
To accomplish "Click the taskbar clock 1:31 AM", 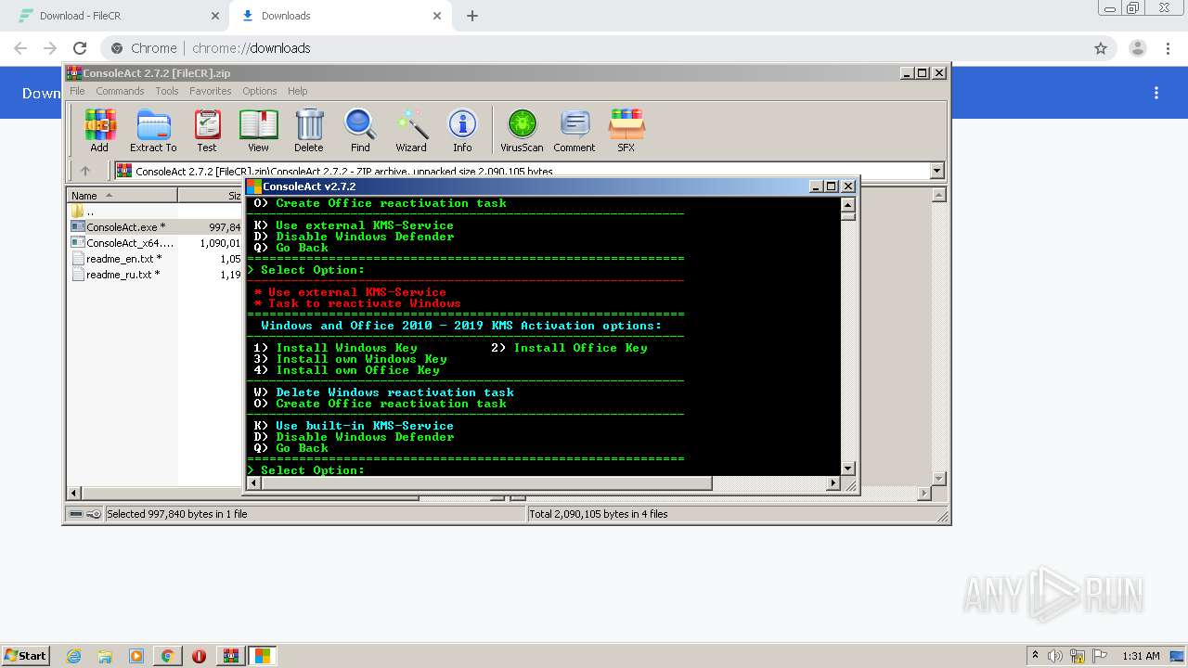I will pos(1141,656).
